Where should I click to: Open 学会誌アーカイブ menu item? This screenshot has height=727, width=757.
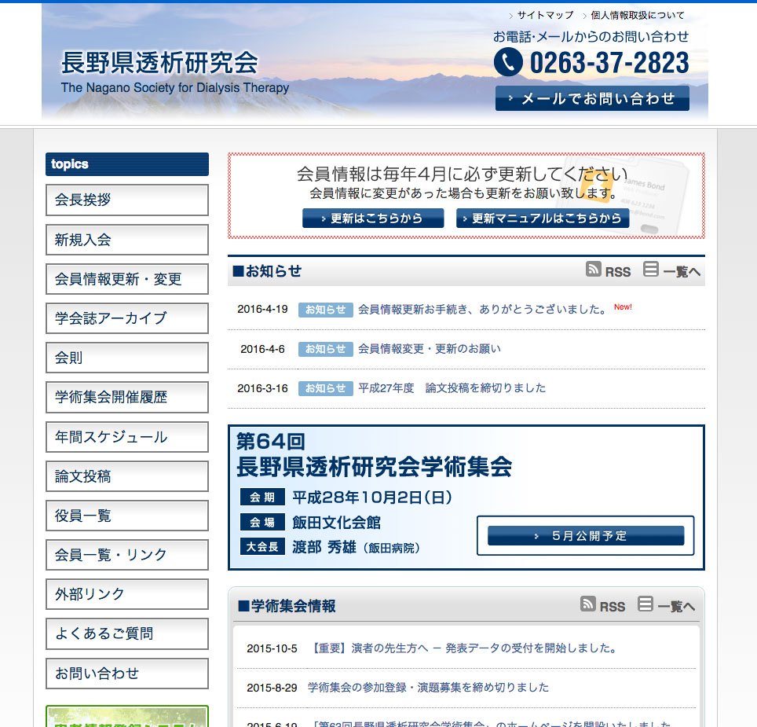point(127,318)
